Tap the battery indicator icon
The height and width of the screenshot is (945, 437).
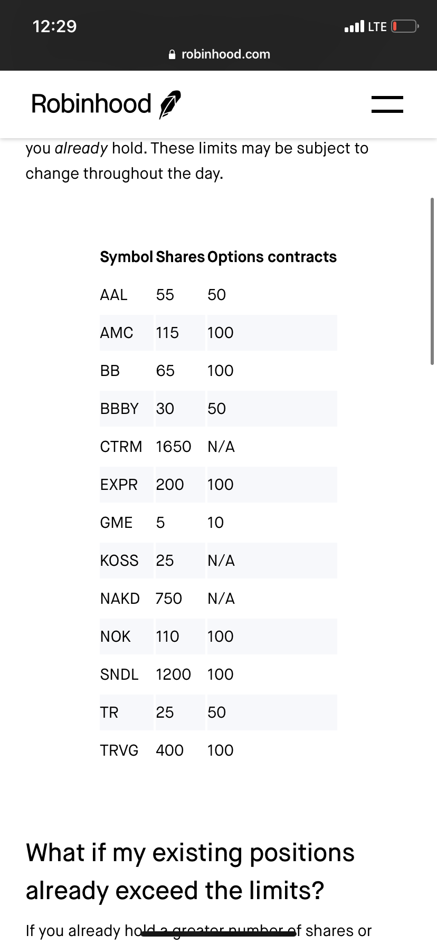click(405, 26)
